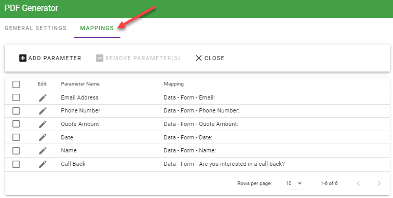Viewport: 393px width, 198px height.
Task: Click pencil icon for Phone Number row
Action: [43, 111]
